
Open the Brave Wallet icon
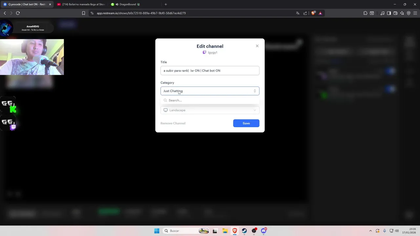pos(395,13)
